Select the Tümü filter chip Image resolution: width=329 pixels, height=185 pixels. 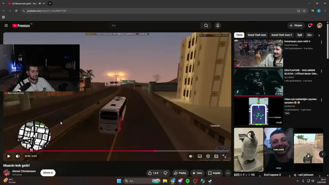239,35
